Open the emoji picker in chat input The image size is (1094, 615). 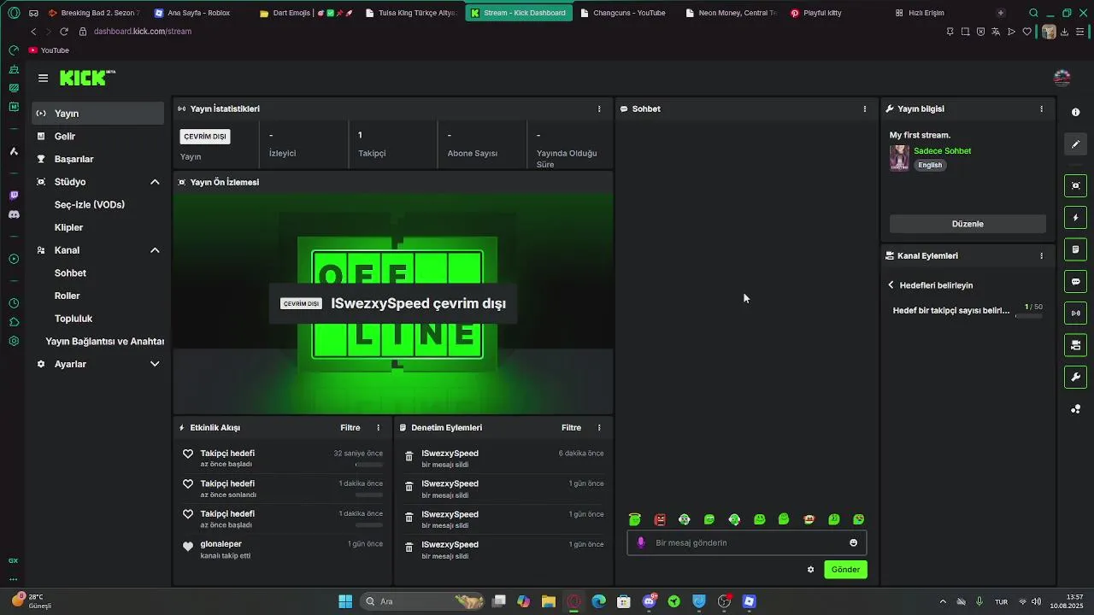click(853, 542)
